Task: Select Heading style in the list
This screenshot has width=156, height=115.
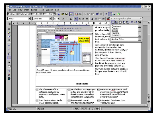Action: pyautogui.click(x=115, y=33)
